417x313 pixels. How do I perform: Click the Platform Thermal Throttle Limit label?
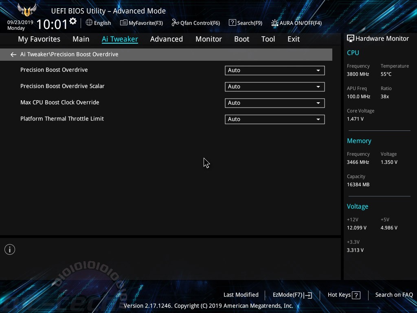tap(62, 119)
